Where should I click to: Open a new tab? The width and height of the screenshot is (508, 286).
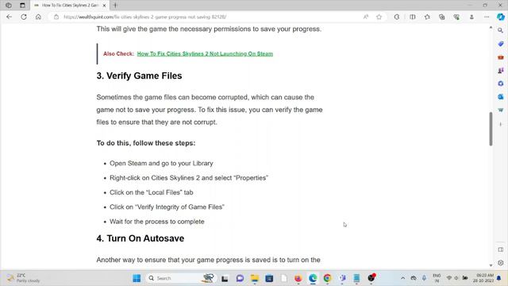(x=115, y=6)
